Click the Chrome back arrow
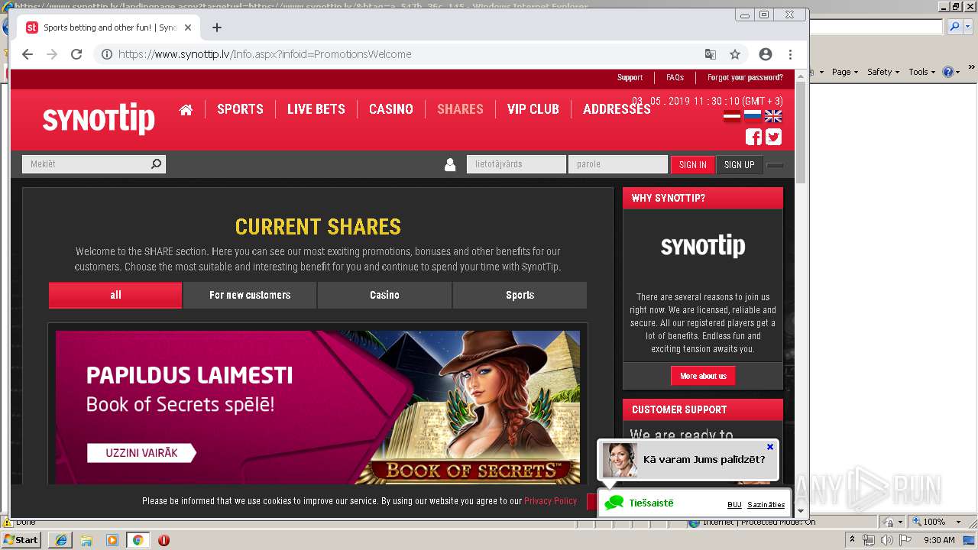Viewport: 978px width, 550px height. [28, 54]
